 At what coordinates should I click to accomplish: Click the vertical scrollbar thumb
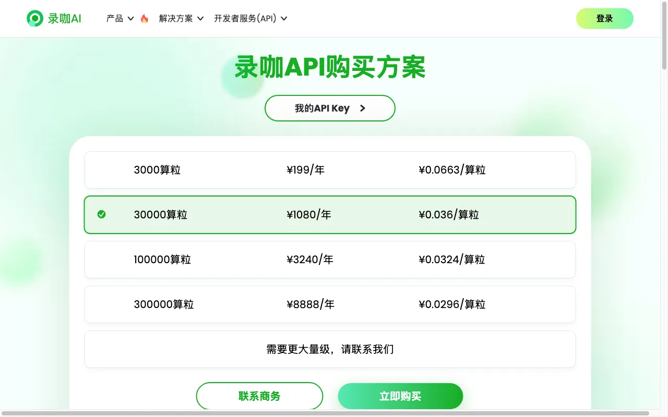[664, 35]
